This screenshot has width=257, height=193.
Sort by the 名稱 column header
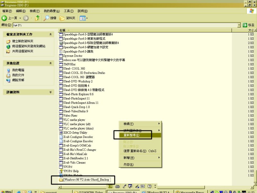[145, 30]
